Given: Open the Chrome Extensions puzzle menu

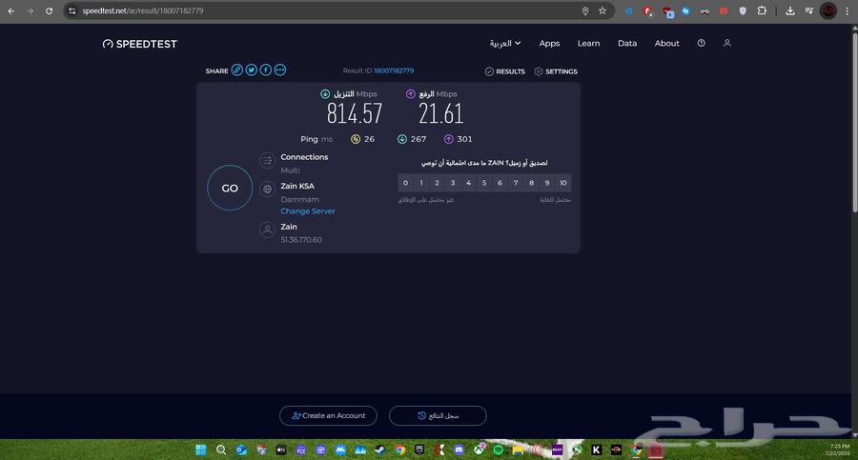Looking at the screenshot, I should click(762, 10).
